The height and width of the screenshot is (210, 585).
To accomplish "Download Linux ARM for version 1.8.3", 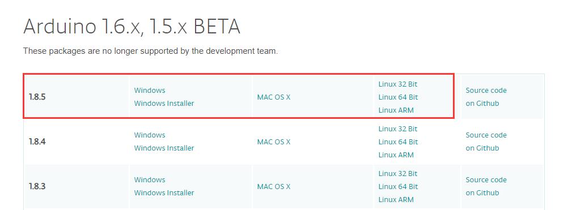I will pos(396,200).
